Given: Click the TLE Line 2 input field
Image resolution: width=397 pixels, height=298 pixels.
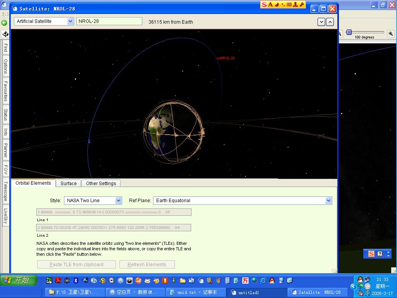Looking at the screenshot, I should tap(114, 227).
